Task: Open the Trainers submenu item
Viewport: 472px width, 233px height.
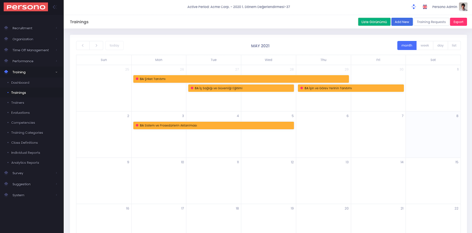Action: click(17, 103)
